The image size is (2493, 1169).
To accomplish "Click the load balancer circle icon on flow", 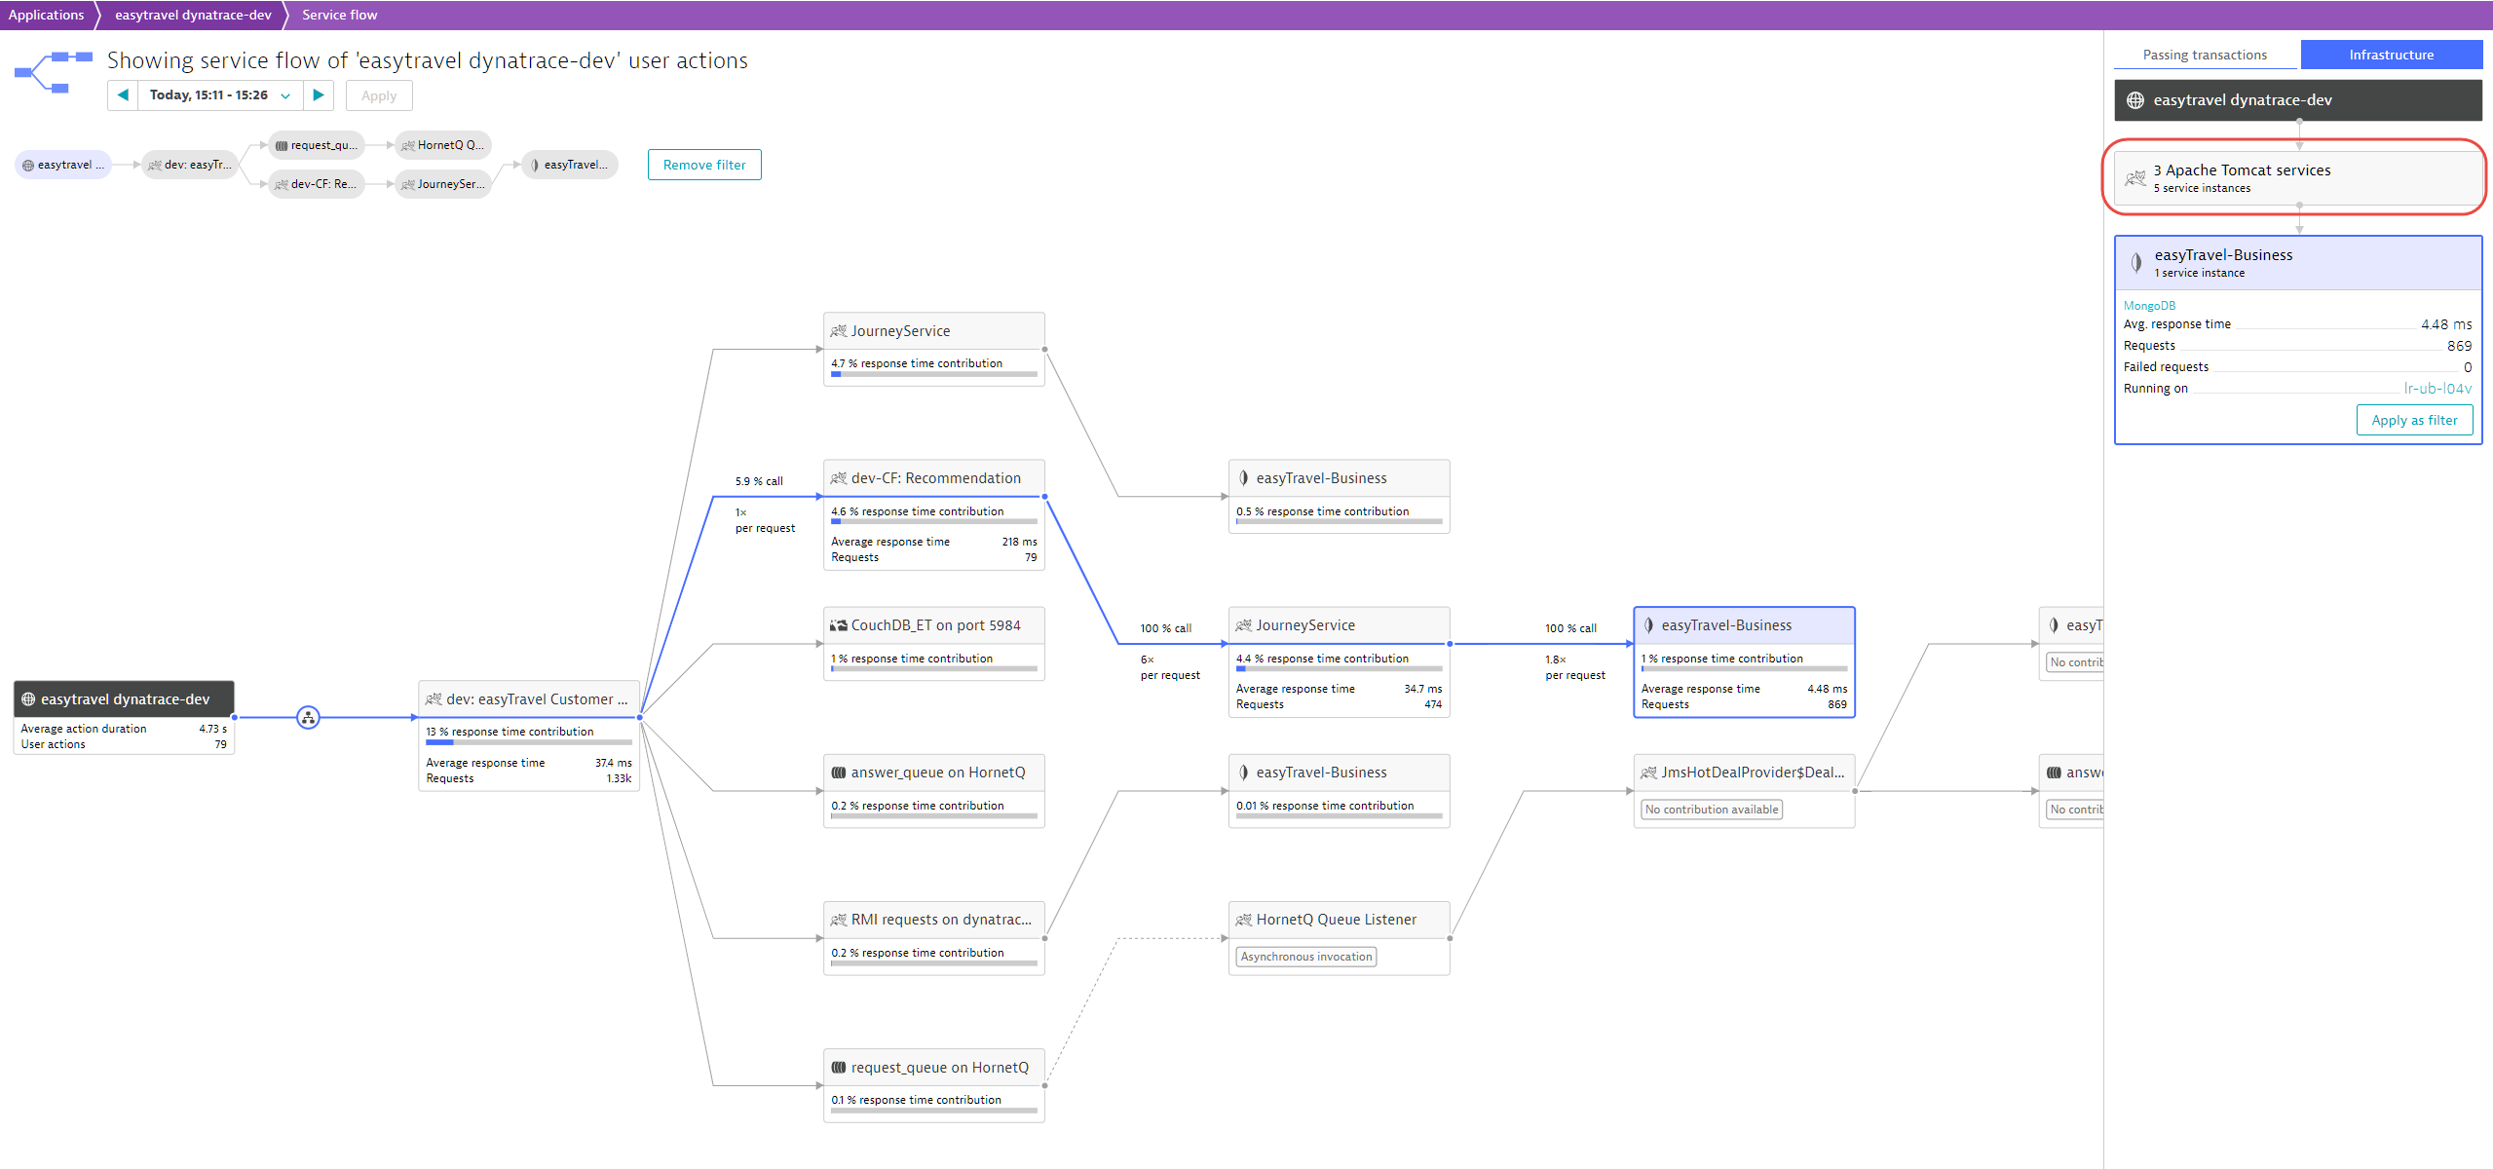I will pyautogui.click(x=308, y=718).
